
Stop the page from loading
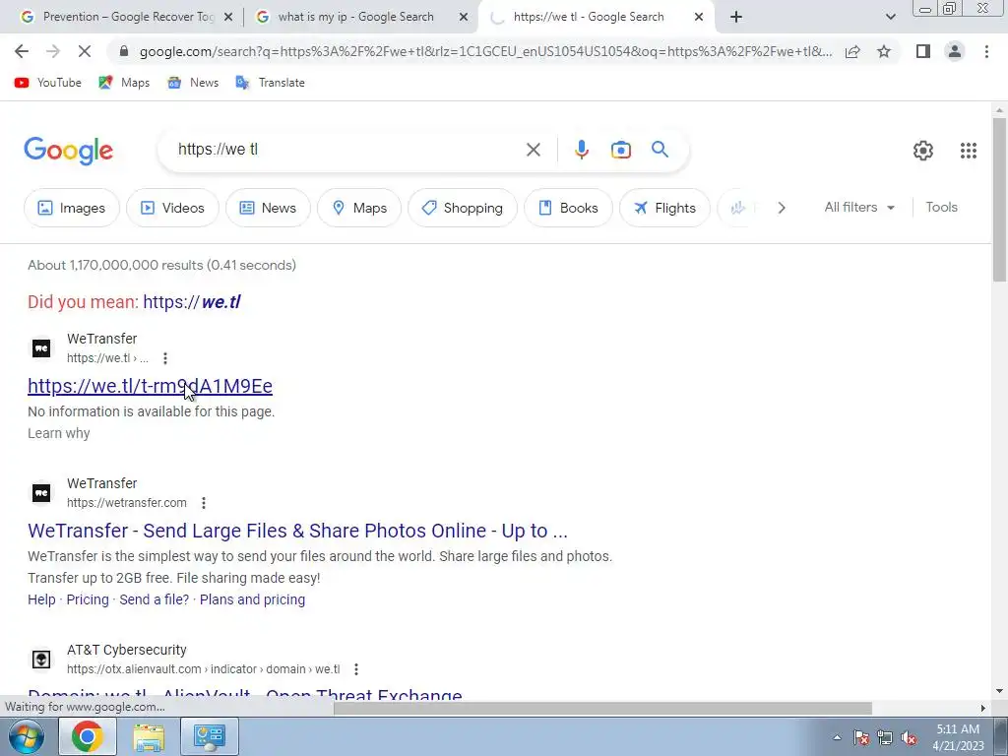click(85, 51)
